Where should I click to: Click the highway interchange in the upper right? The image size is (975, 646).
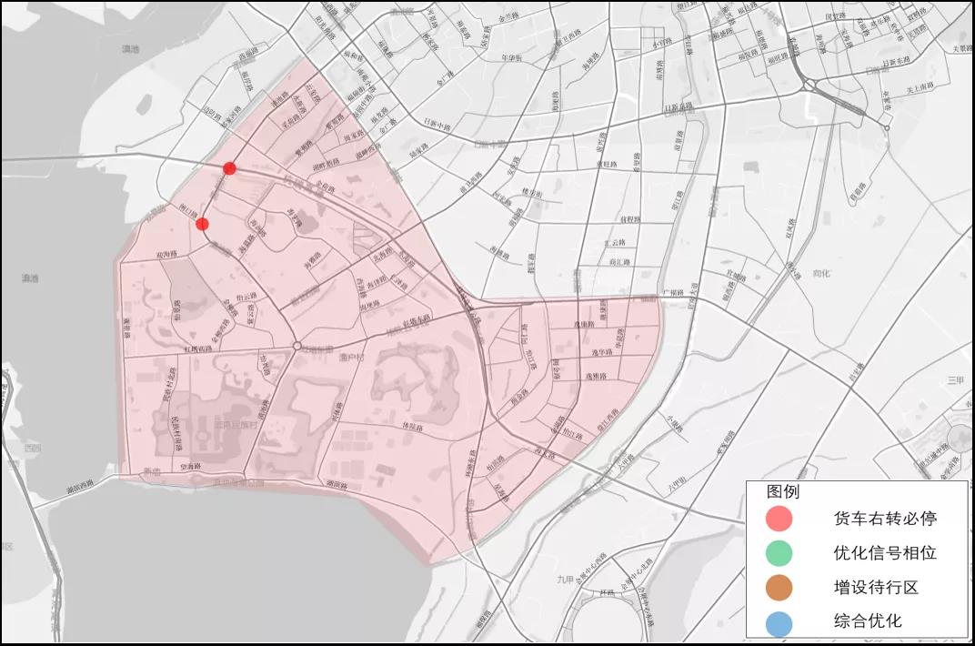pyautogui.click(x=809, y=85)
